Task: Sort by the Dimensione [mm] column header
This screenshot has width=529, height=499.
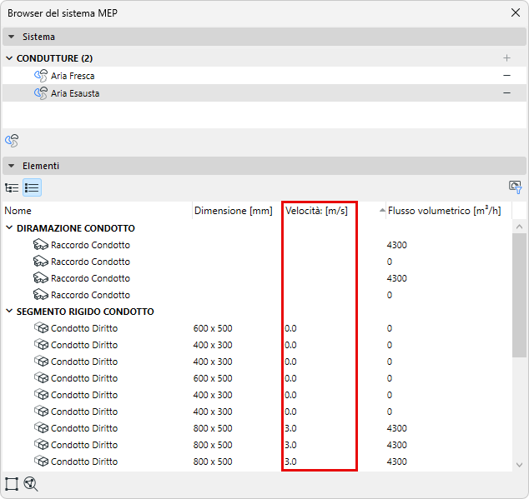Action: point(236,211)
